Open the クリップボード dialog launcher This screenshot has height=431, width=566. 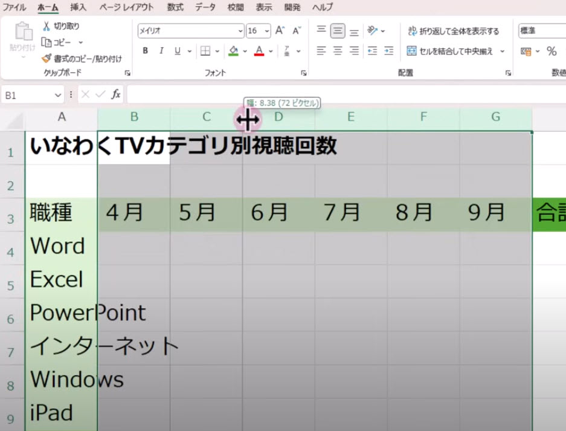tap(127, 73)
